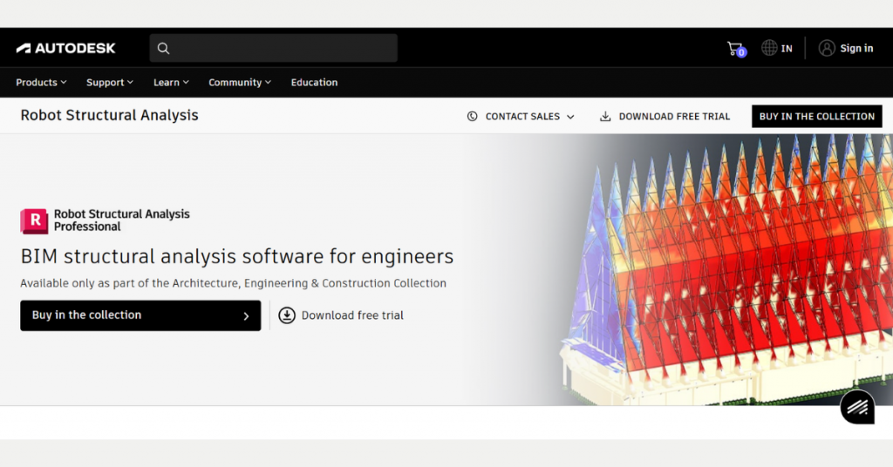Expand the Community menu
This screenshot has width=893, height=467.
pos(240,83)
